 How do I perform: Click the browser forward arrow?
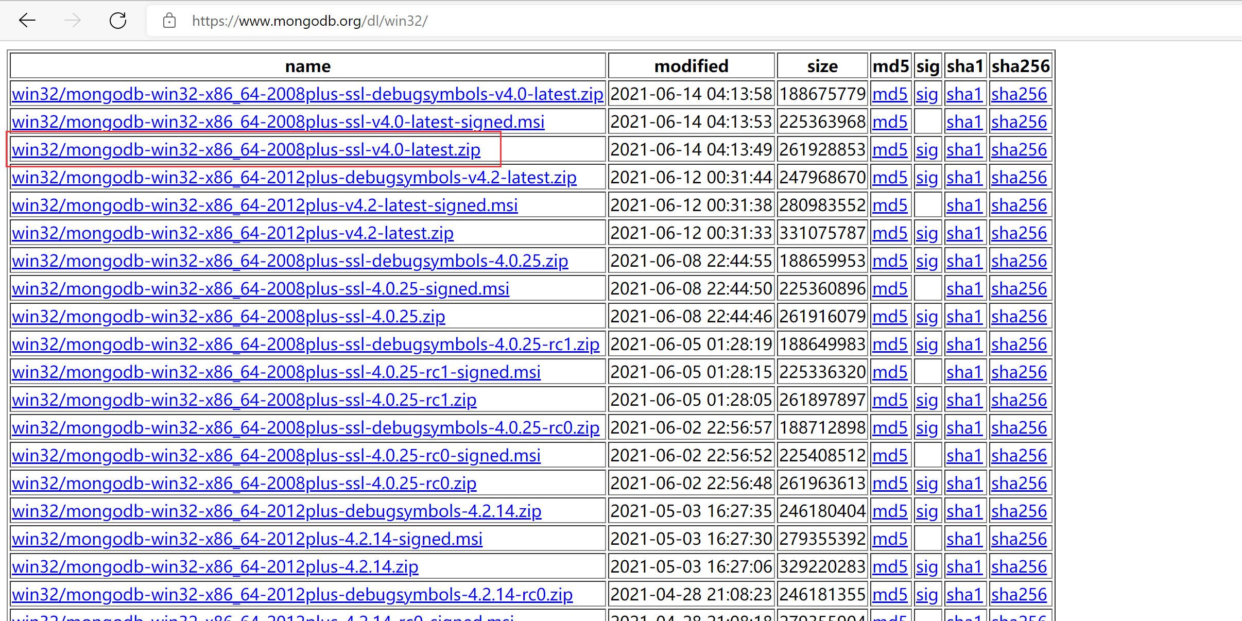(x=73, y=21)
